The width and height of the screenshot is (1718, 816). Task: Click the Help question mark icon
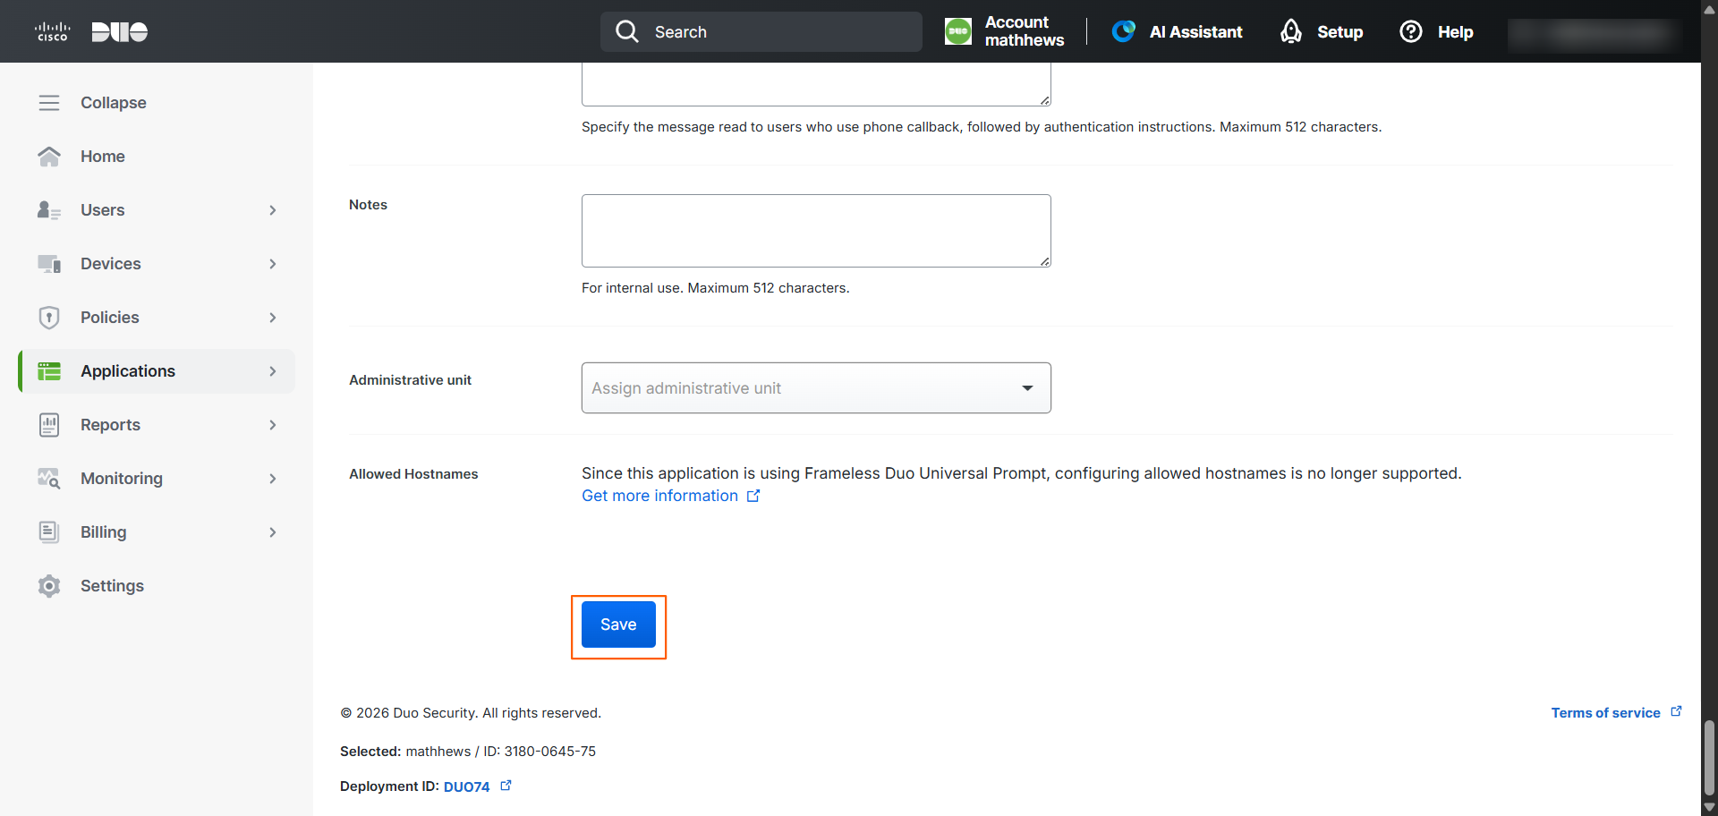click(x=1411, y=31)
